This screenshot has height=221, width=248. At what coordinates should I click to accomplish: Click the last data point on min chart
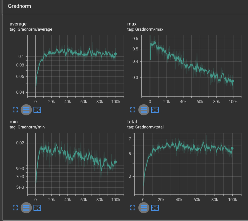[x=115, y=162]
